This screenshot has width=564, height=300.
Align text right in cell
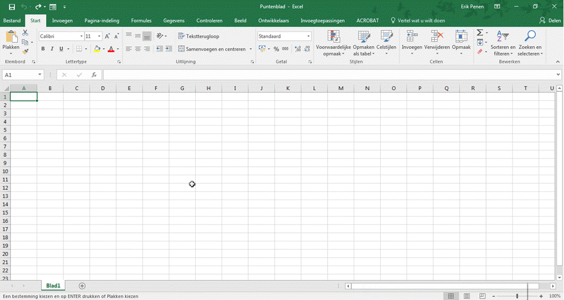pyautogui.click(x=147, y=49)
